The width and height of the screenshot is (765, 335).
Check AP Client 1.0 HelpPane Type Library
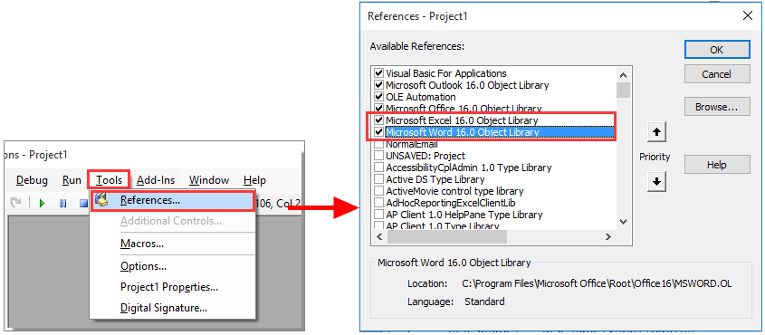pos(378,215)
